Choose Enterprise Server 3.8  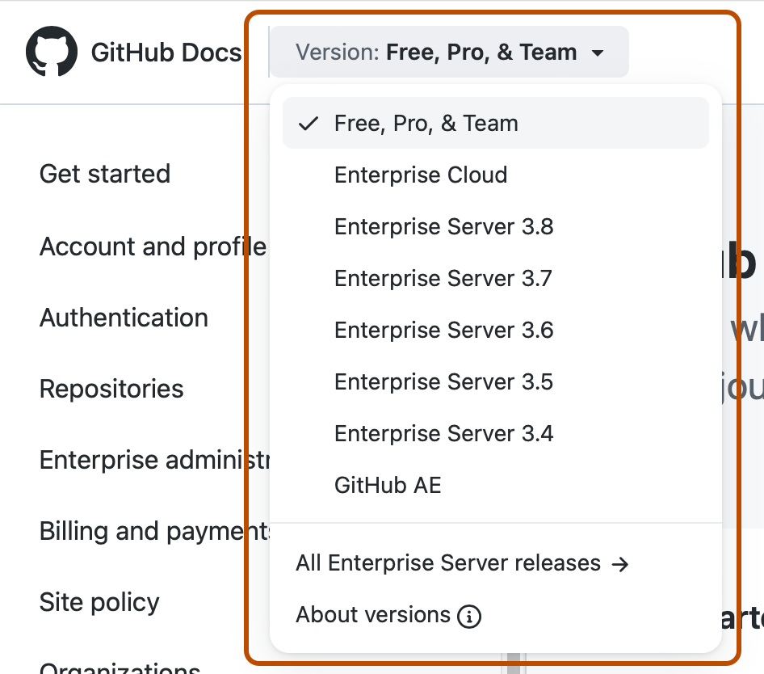pyautogui.click(x=496, y=226)
